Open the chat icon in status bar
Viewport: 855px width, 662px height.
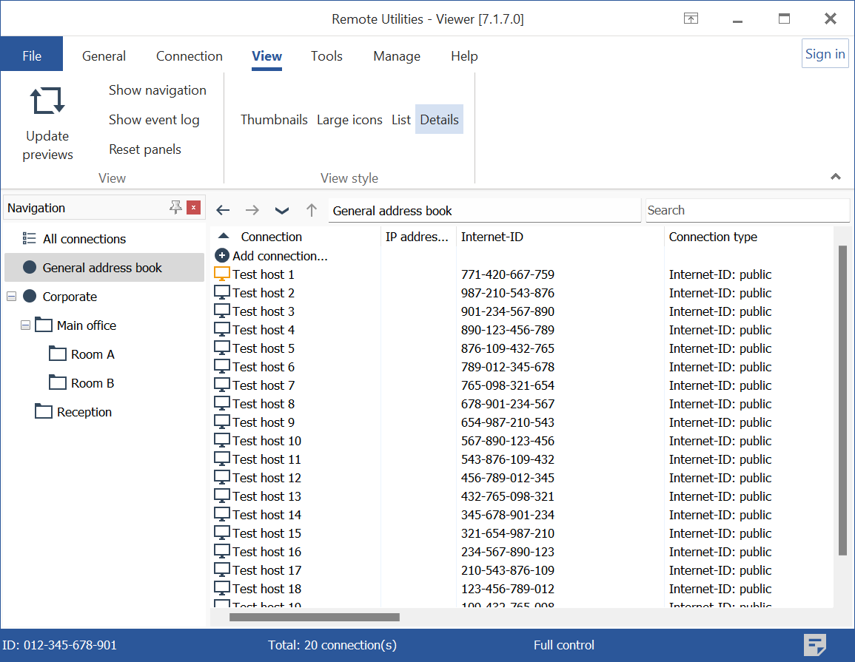point(815,645)
